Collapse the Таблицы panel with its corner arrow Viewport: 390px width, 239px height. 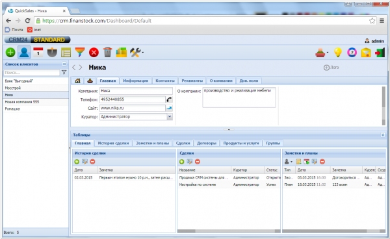(x=383, y=134)
